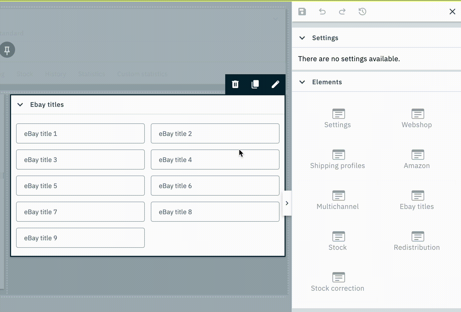The image size is (461, 312).
Task: Switch to the dimmed Statistics tab
Action: click(x=91, y=74)
